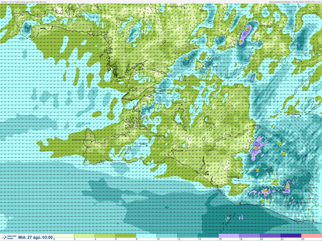Screen dimensions: 322x241
Task: Click the Hellisskarð station label
Action: [x=159, y=136]
